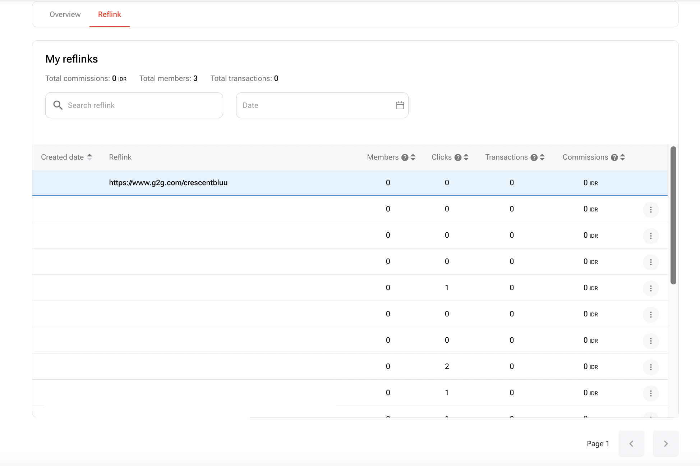Click help icon next to Transactions
Screen dimensions: 700x466
(534, 157)
